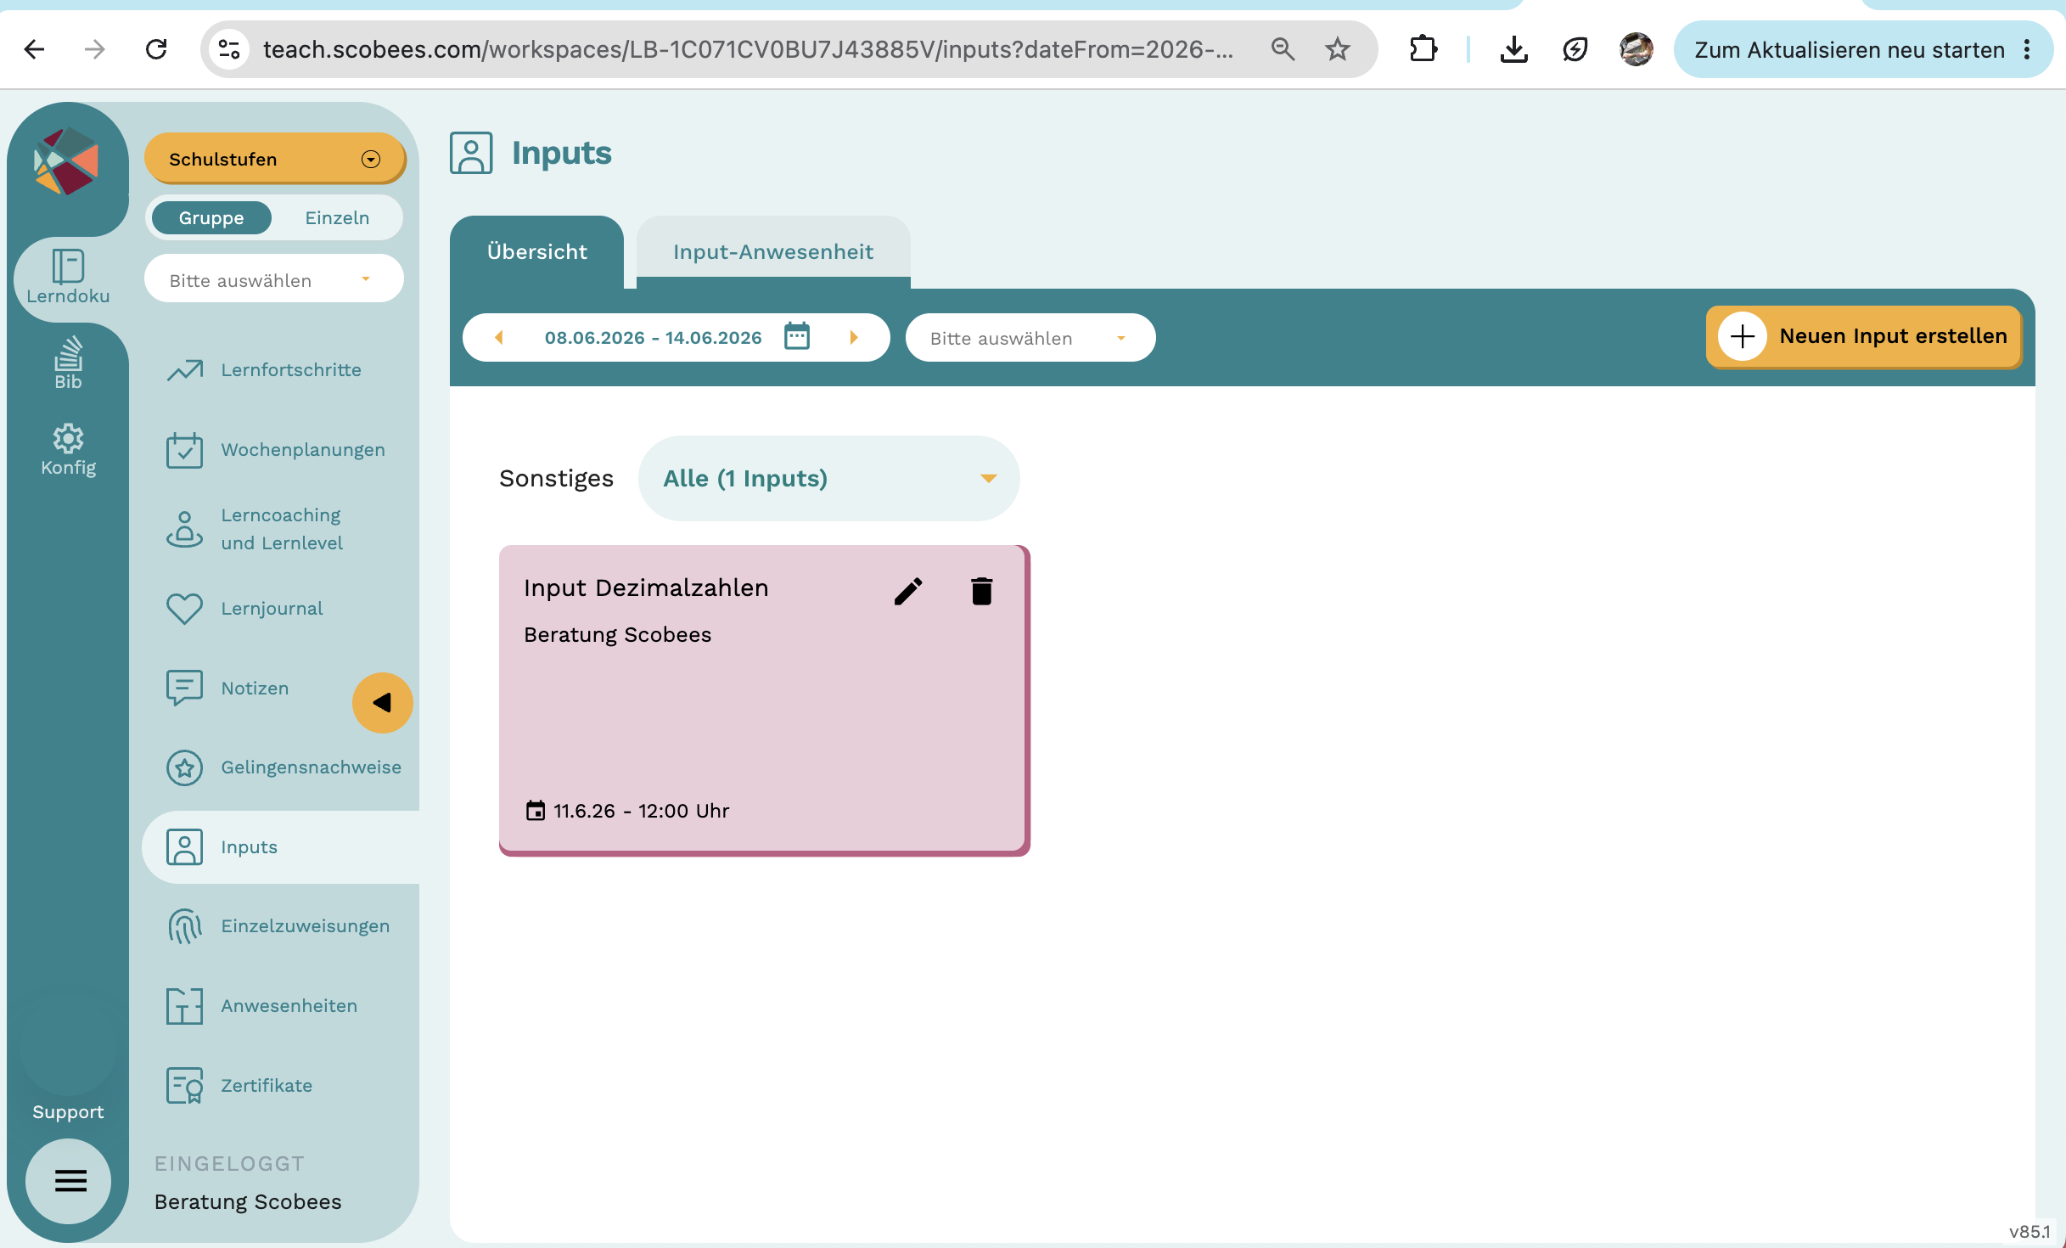Open sidebar Bitte auswählen group dropdown
Viewport: 2066px width, 1248px height.
(273, 279)
